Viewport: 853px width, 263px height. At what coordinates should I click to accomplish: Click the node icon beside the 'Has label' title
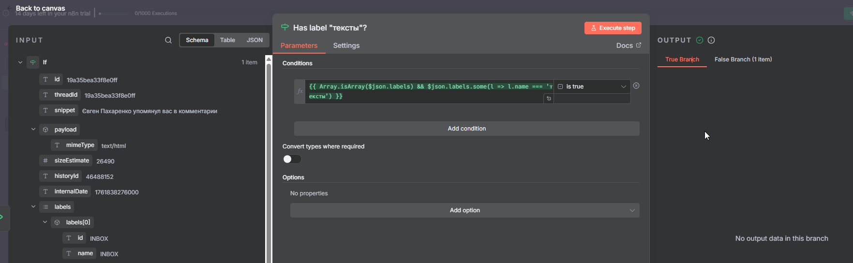(x=285, y=28)
